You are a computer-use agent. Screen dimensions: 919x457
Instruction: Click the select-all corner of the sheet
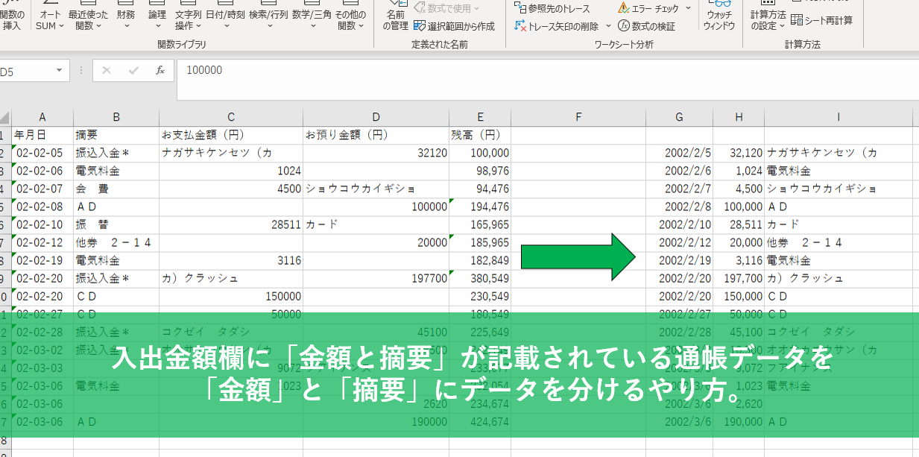point(4,117)
